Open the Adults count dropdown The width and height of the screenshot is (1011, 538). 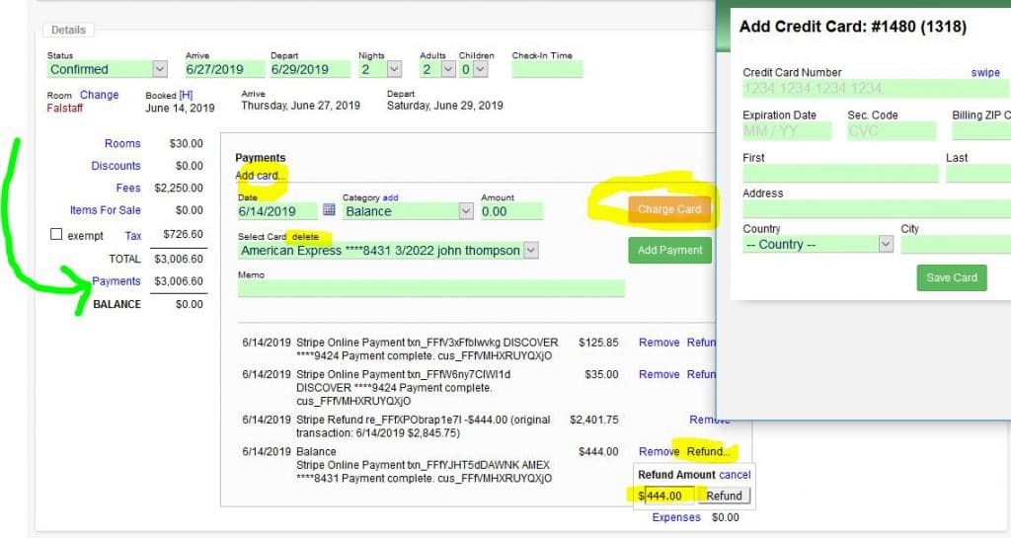click(448, 69)
